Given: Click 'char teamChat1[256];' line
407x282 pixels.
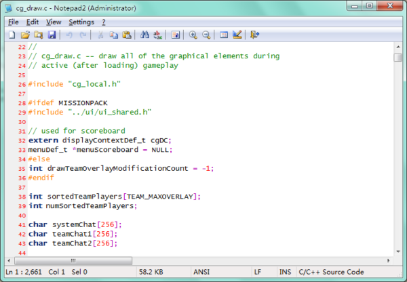Looking at the screenshot, I should tap(73, 234).
